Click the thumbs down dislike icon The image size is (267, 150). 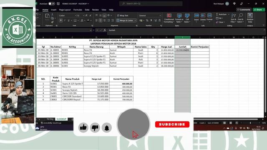[x=95, y=127]
